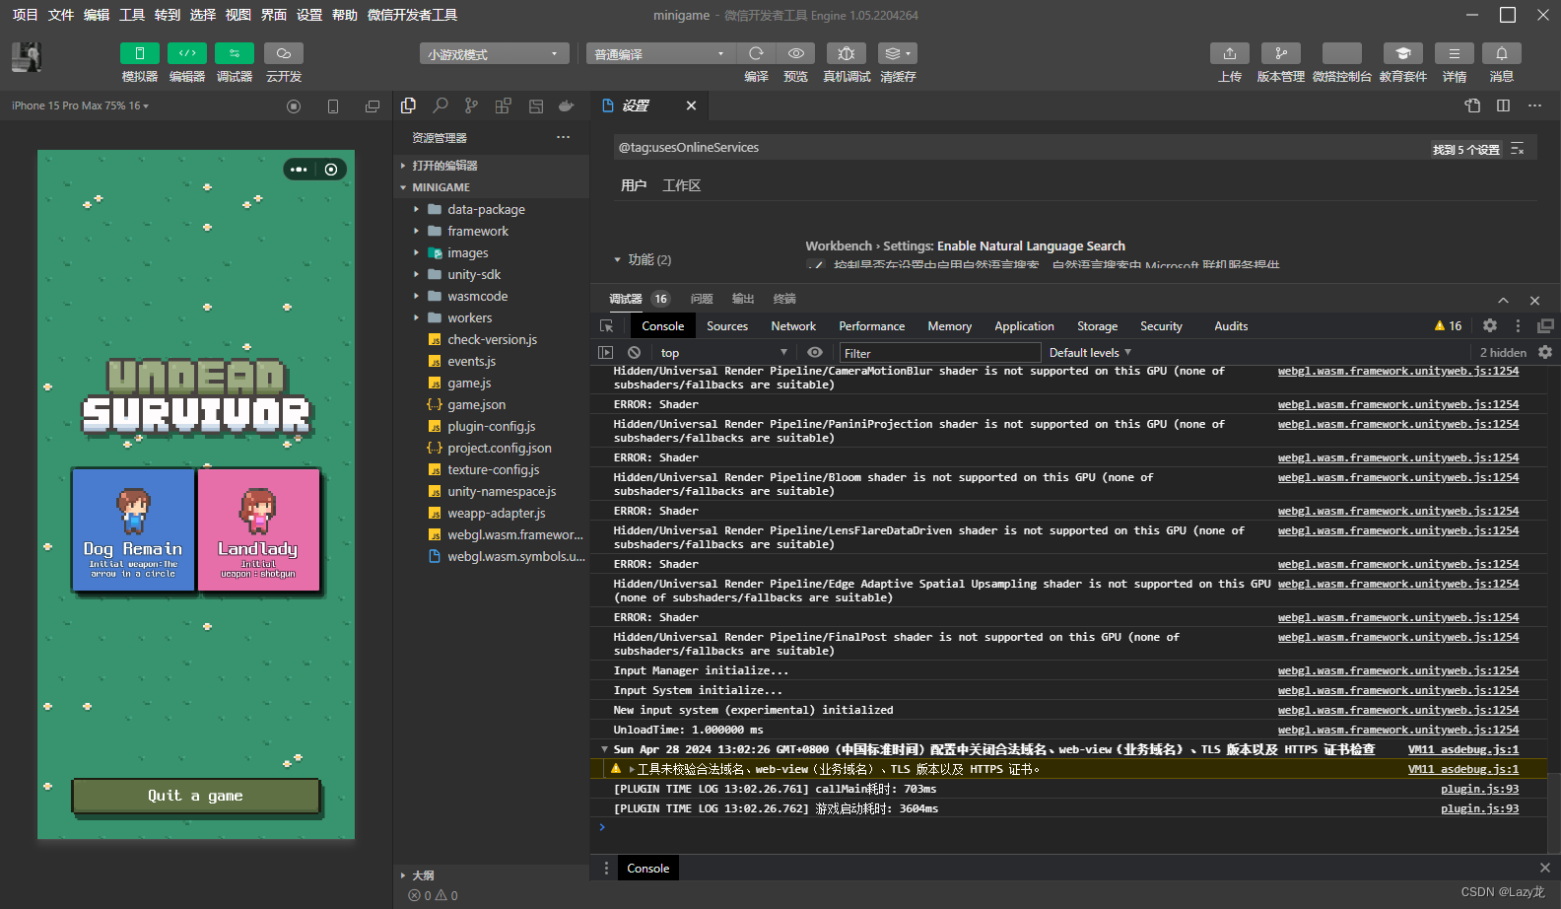
Task: Start real device debugging
Action: (847, 53)
